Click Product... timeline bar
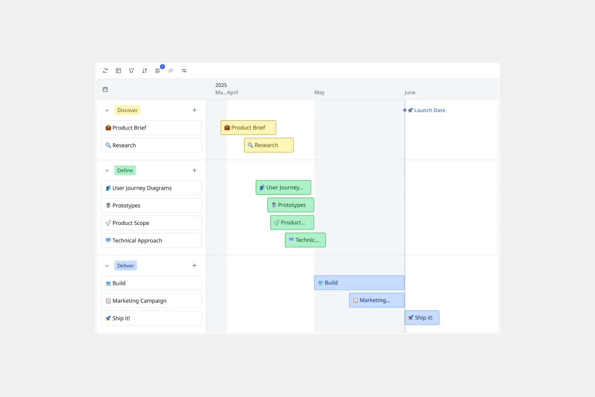The width and height of the screenshot is (595, 397). coord(292,222)
